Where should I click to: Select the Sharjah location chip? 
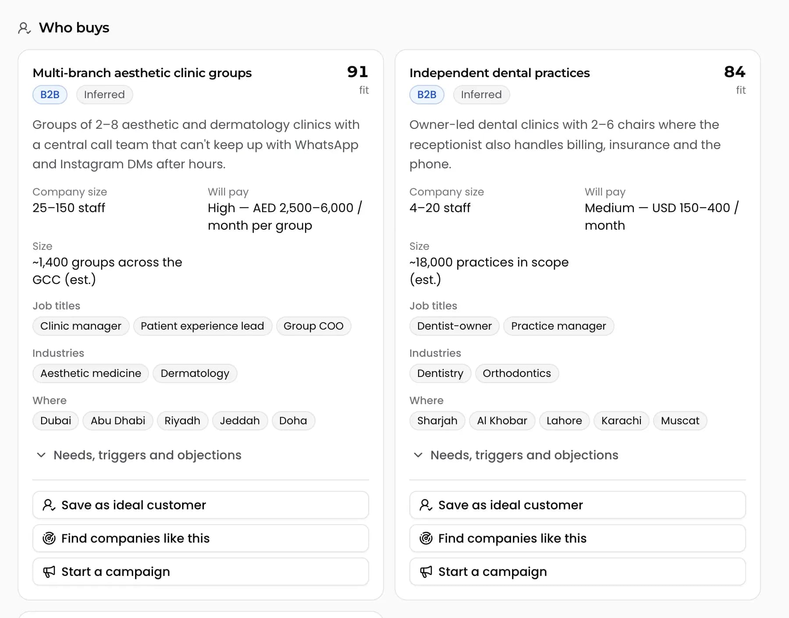(437, 421)
